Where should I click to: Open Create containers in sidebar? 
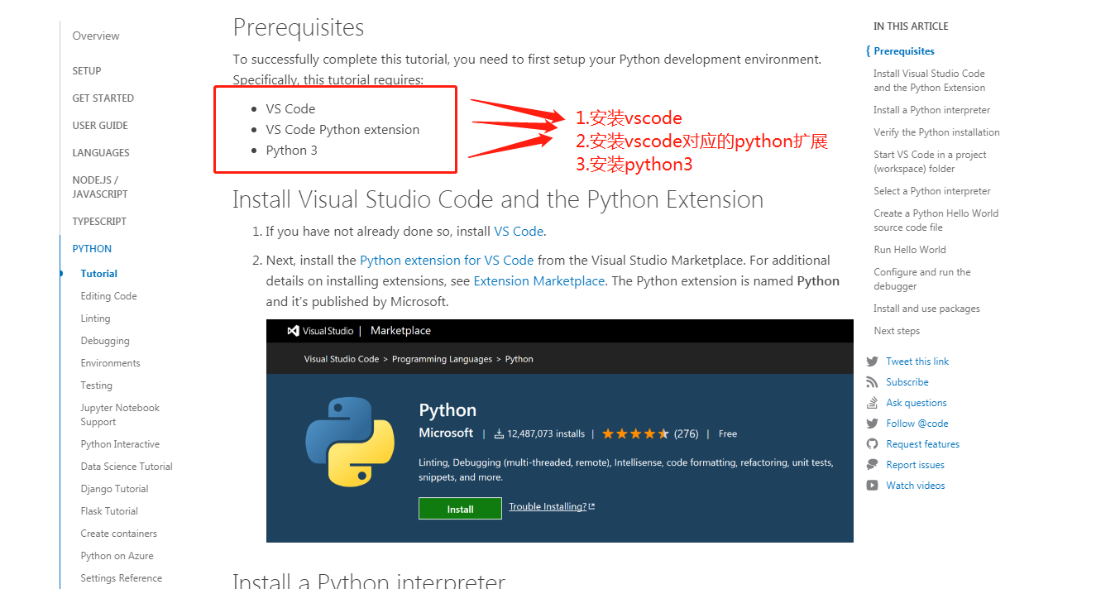coord(118,534)
